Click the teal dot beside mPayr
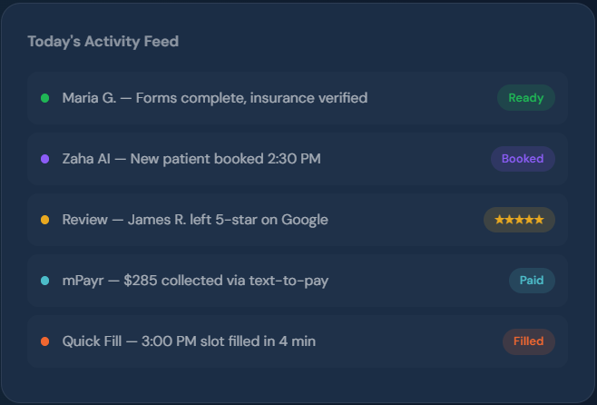The width and height of the screenshot is (597, 405). pos(44,281)
